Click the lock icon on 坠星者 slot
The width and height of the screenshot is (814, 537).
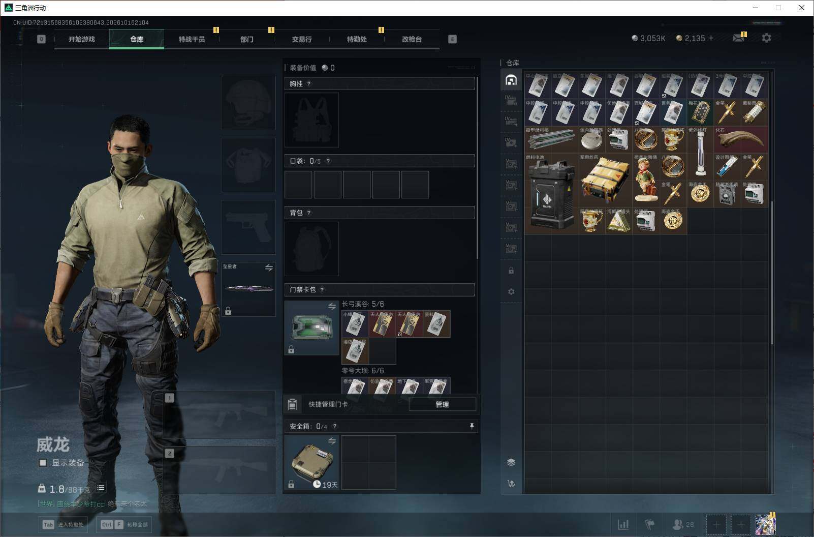(228, 311)
